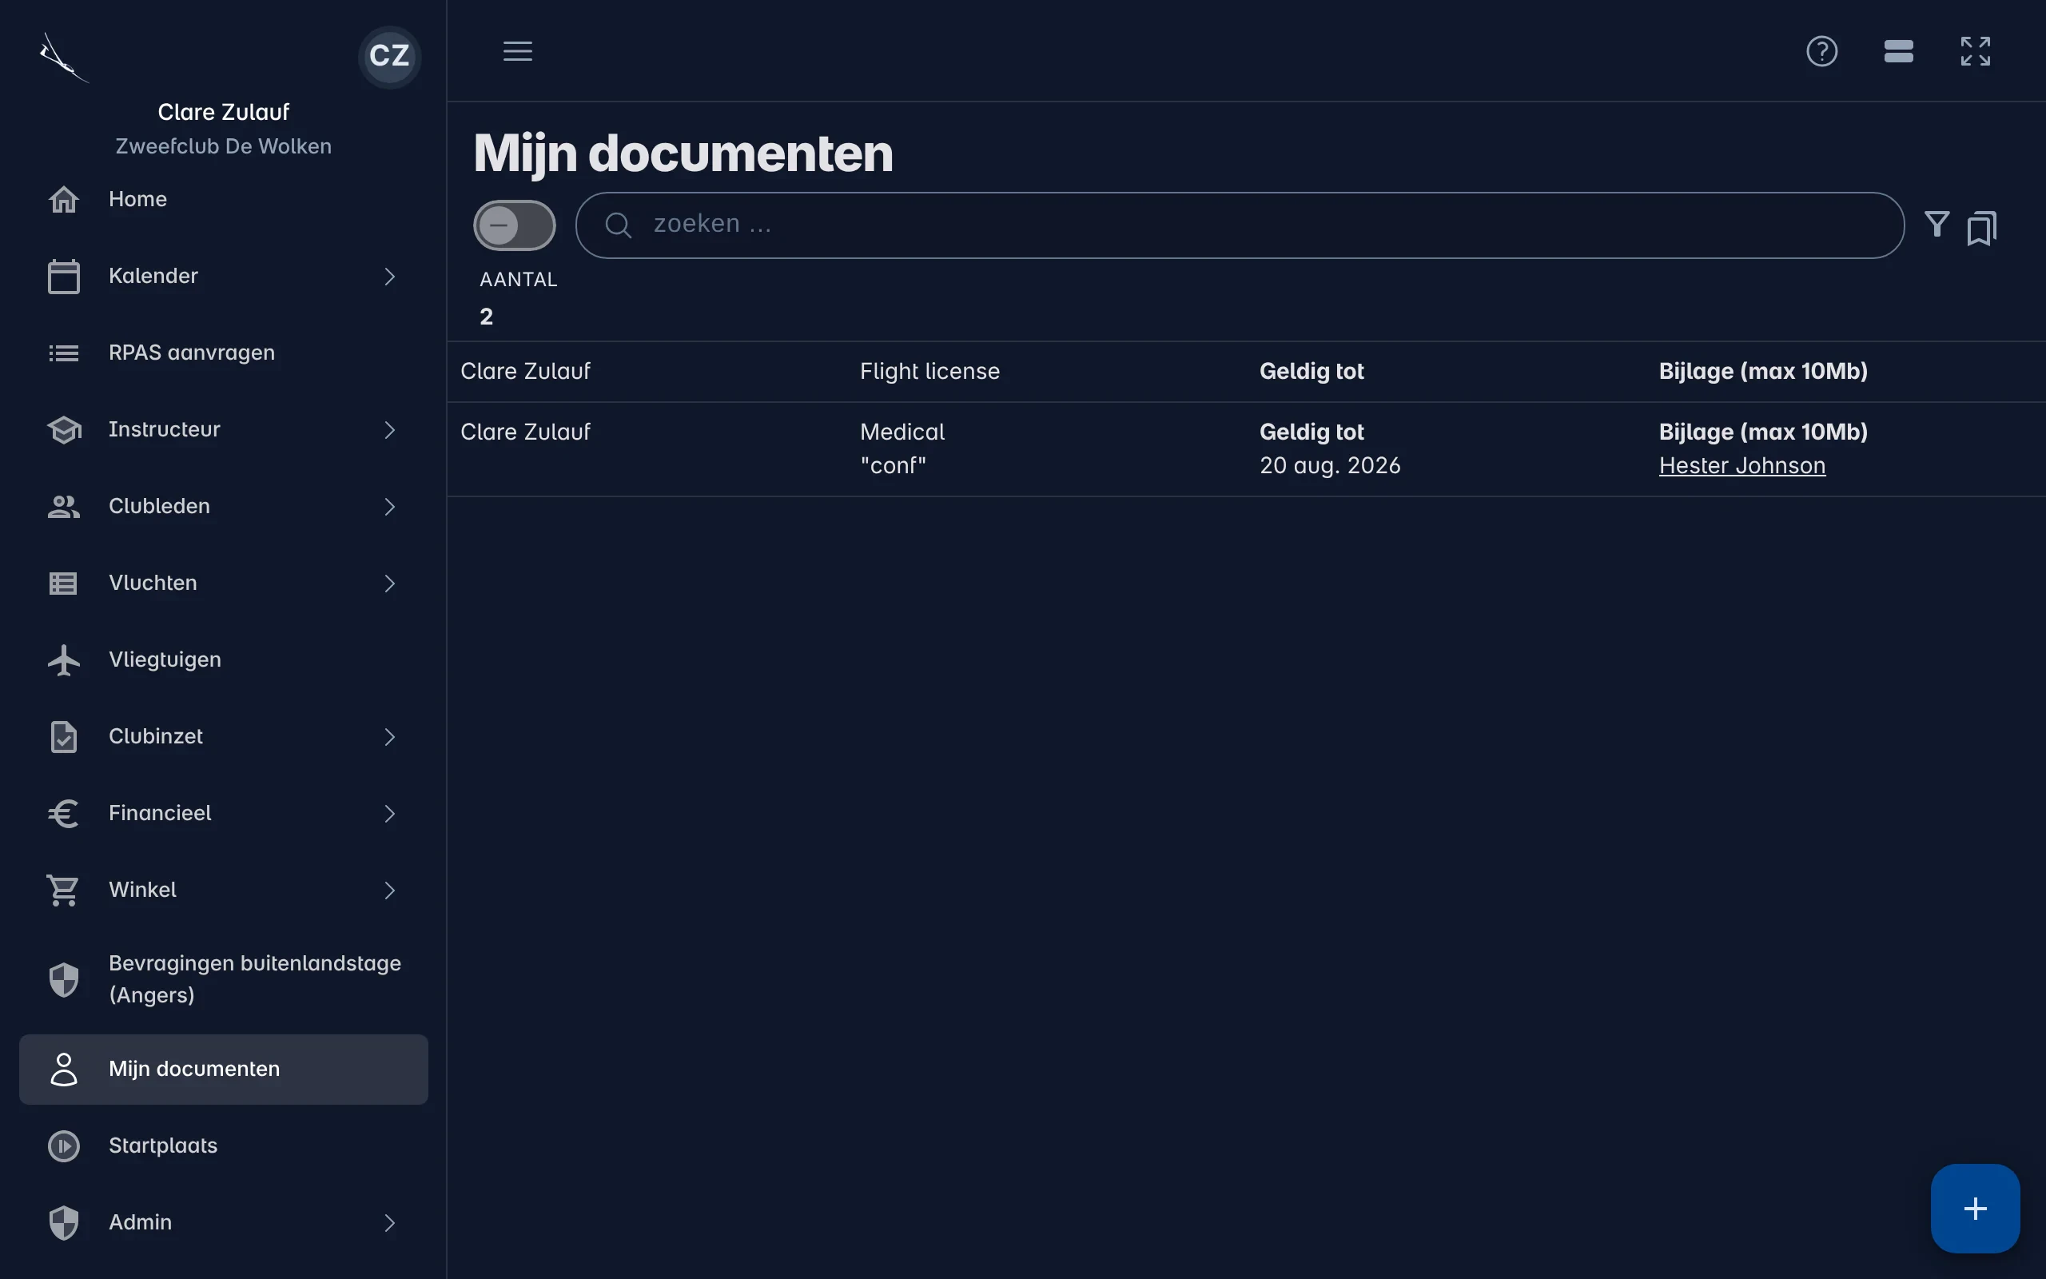Click the Home house icon

[63, 200]
